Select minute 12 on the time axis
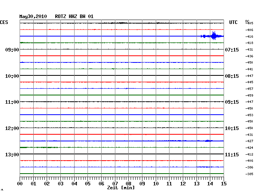This screenshot has width=255, height=194. (x=183, y=183)
